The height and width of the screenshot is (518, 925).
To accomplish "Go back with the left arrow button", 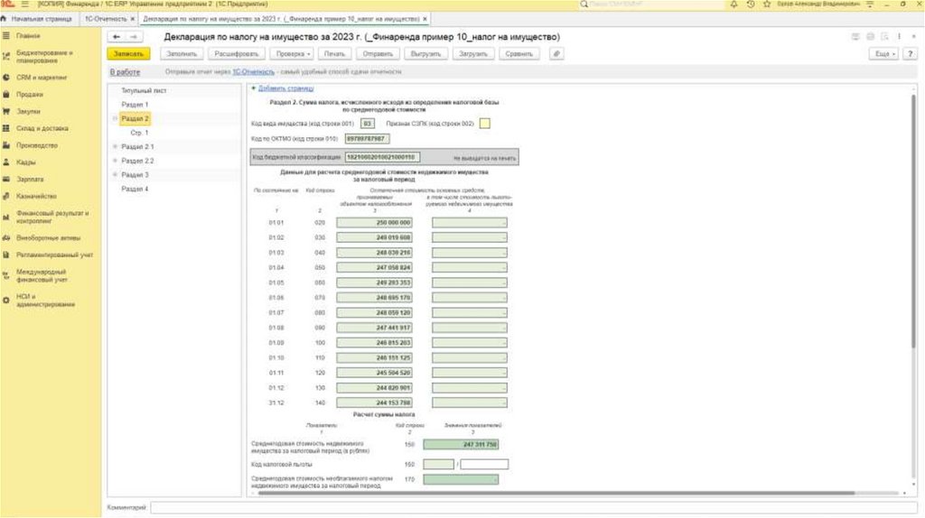I will coord(117,36).
